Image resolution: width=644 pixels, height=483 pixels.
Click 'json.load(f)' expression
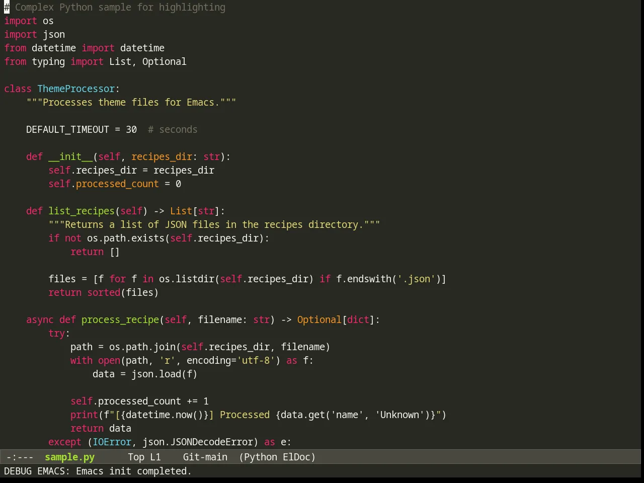(165, 374)
